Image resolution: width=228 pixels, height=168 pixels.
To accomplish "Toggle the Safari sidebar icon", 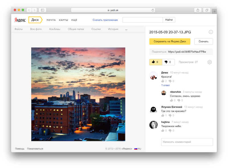I will 42,10.
